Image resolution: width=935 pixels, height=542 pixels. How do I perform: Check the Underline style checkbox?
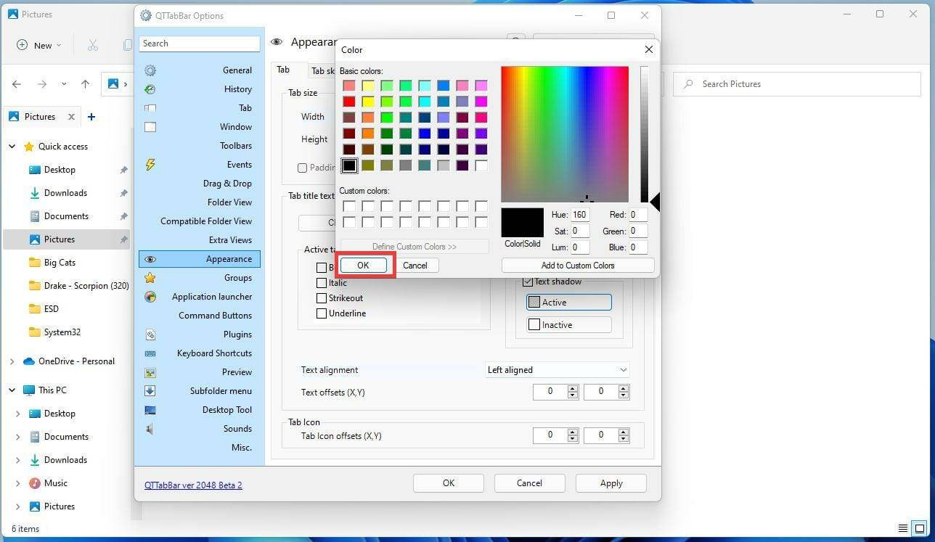pos(322,313)
